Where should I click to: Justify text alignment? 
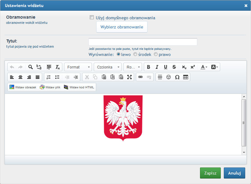point(38,77)
